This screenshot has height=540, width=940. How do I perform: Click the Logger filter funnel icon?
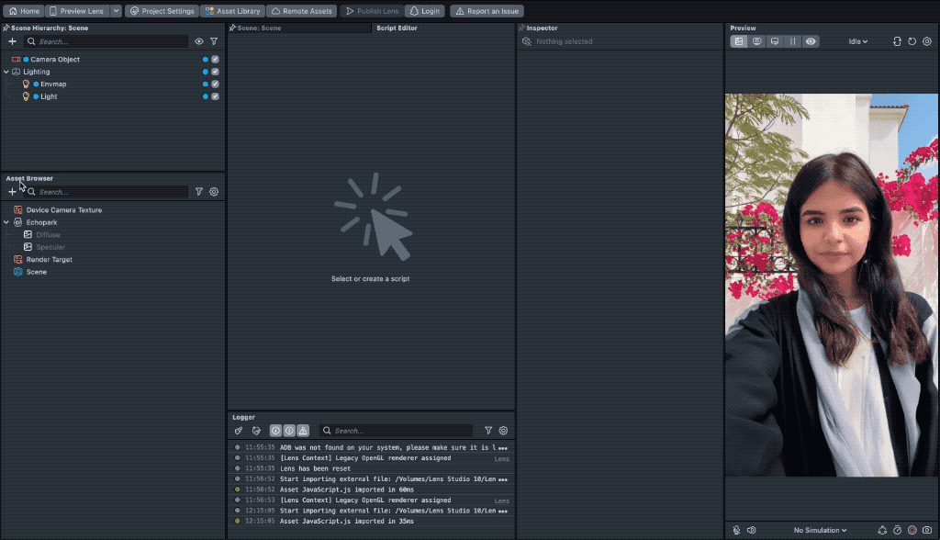488,430
